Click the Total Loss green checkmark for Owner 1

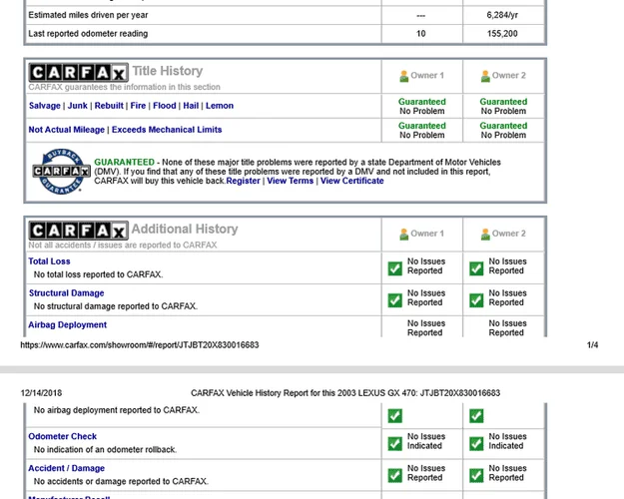[395, 268]
